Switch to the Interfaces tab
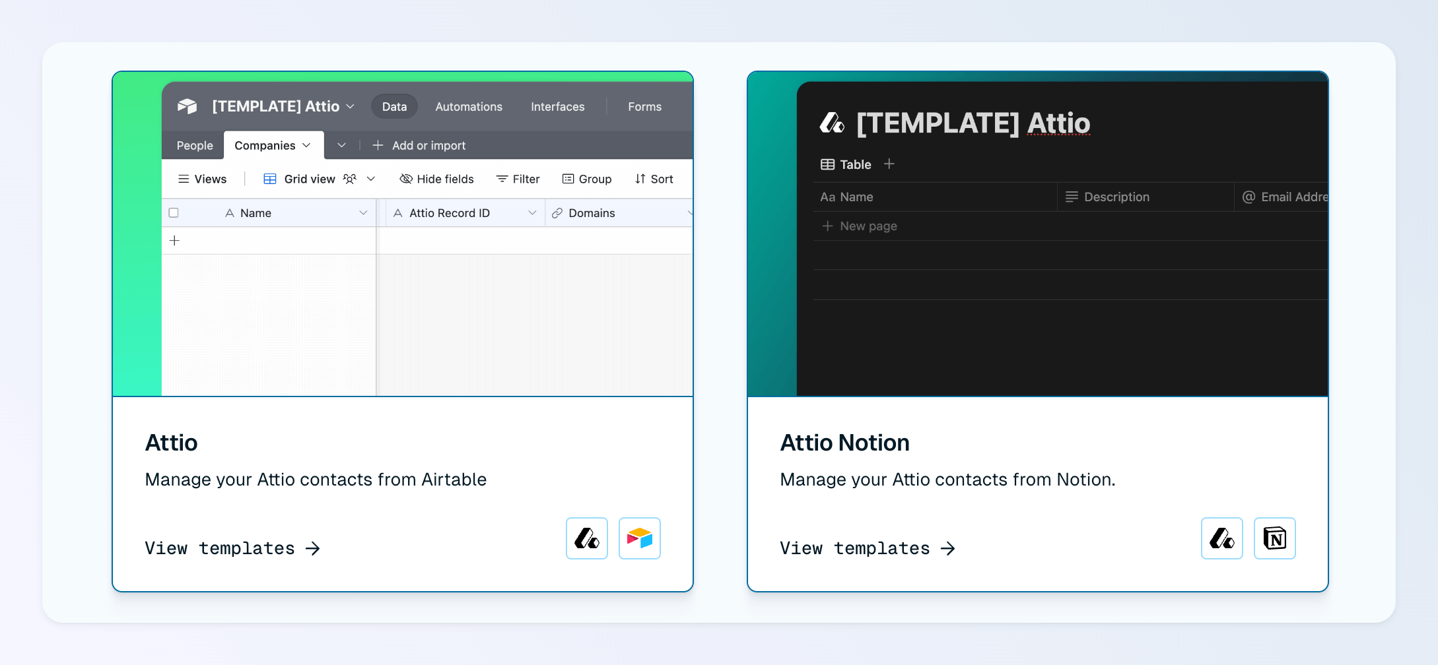The height and width of the screenshot is (665, 1438). pyautogui.click(x=557, y=106)
